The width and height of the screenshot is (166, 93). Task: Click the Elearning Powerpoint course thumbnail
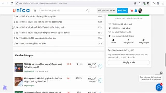point(19,67)
